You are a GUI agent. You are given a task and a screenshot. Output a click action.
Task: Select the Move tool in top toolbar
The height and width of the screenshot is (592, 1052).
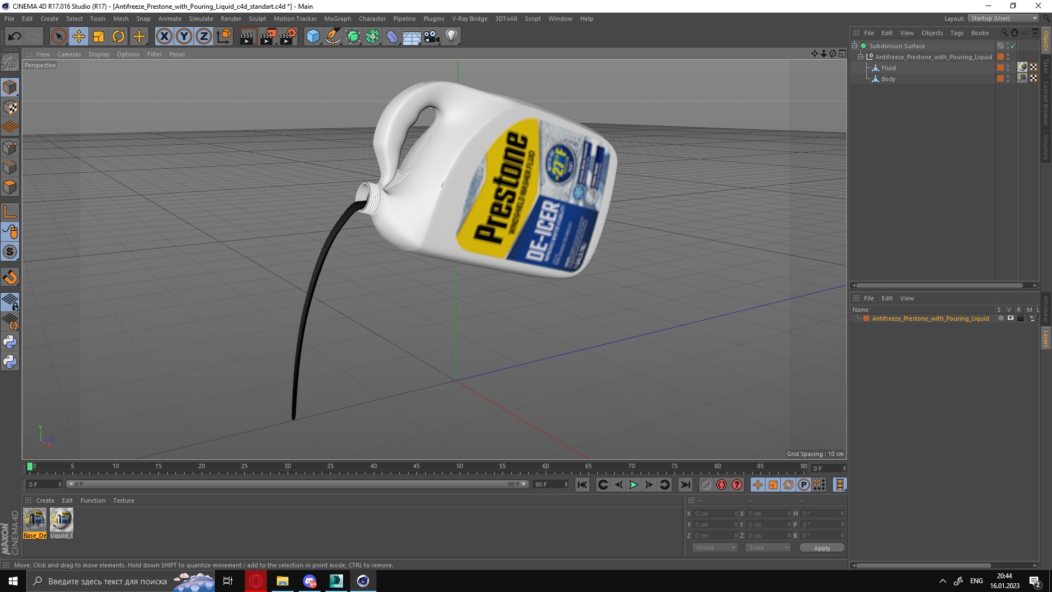pos(79,37)
